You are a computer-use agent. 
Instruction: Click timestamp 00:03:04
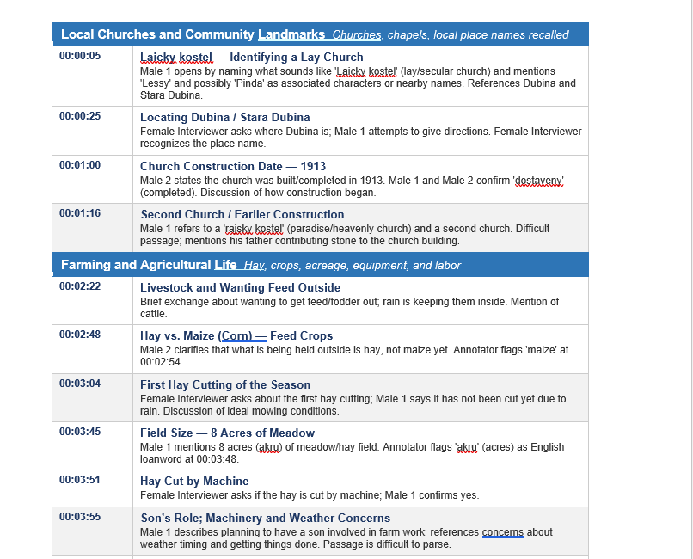pos(80,383)
